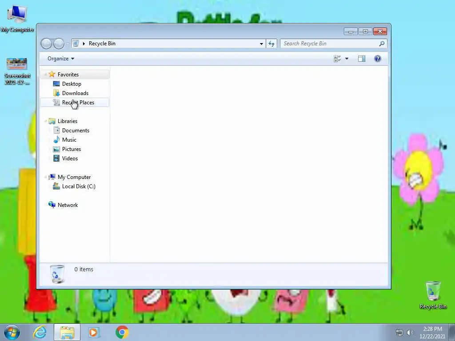Click the Network icon in navigation pane
The image size is (455, 341).
pos(52,205)
